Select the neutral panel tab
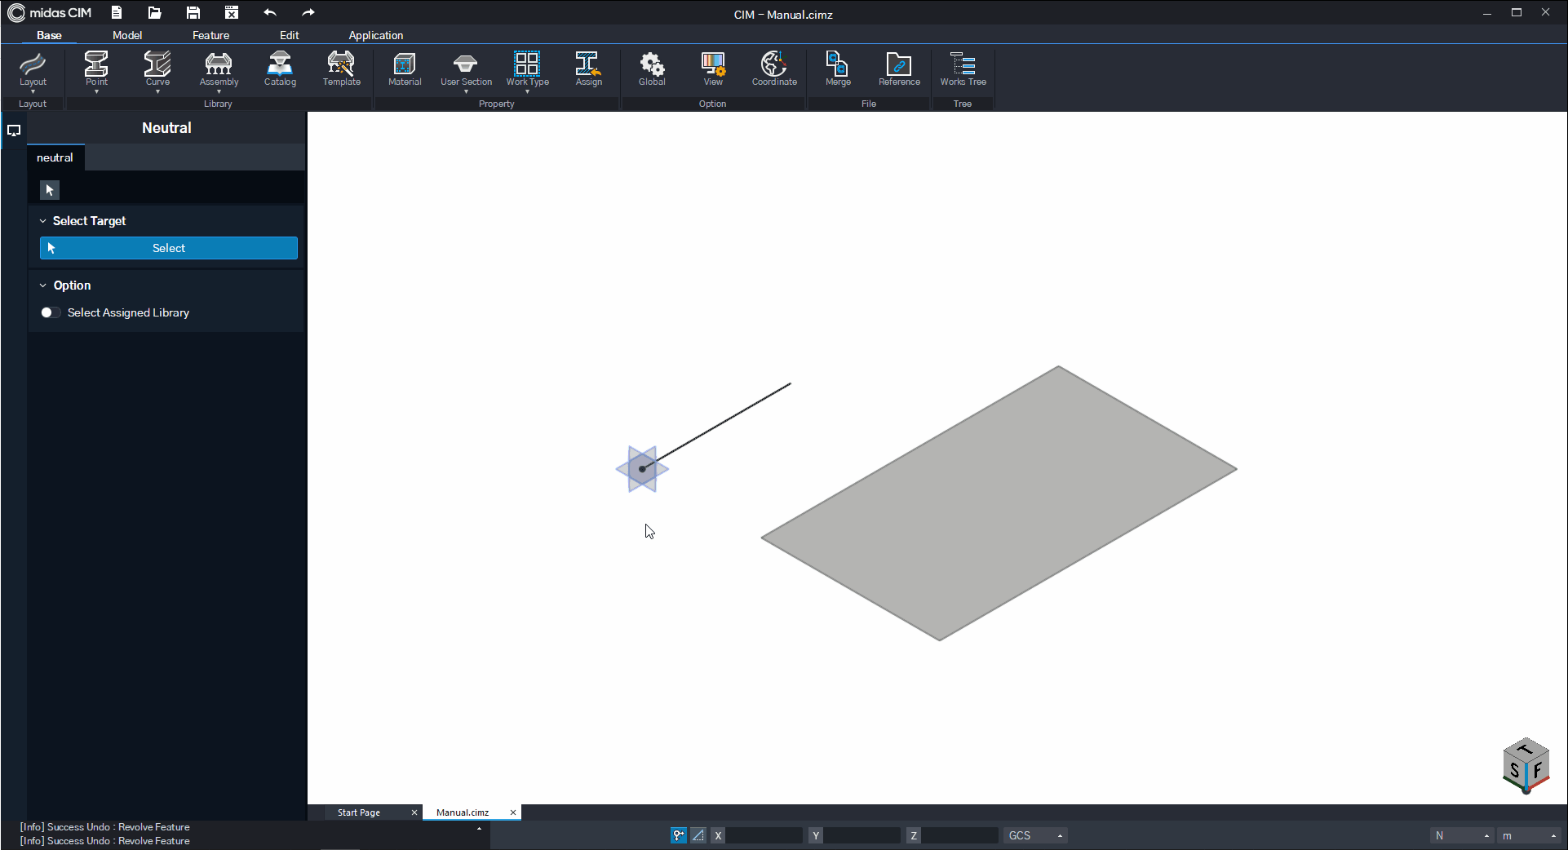Viewport: 1568px width, 850px height. (55, 157)
